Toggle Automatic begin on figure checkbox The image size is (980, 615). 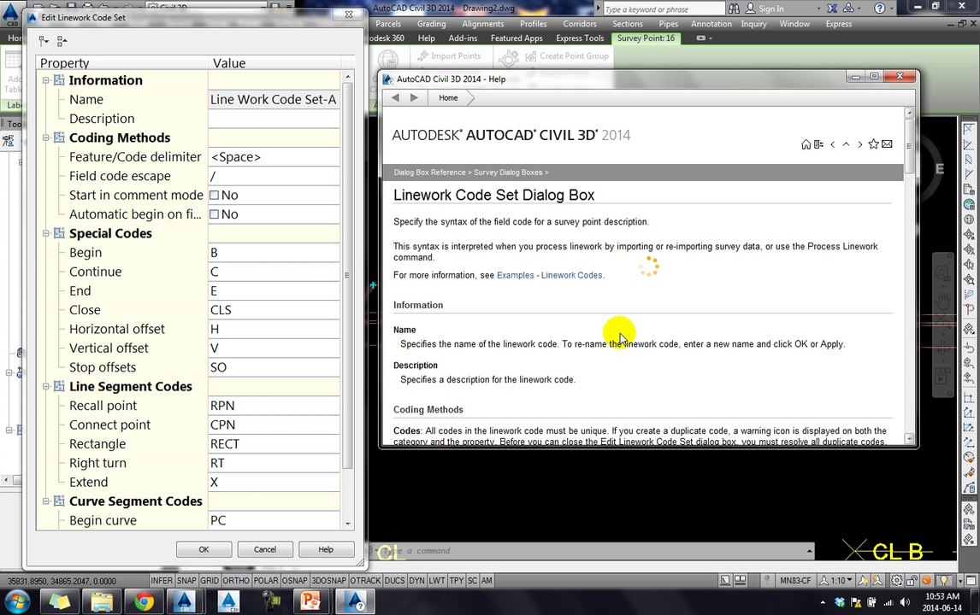click(214, 214)
